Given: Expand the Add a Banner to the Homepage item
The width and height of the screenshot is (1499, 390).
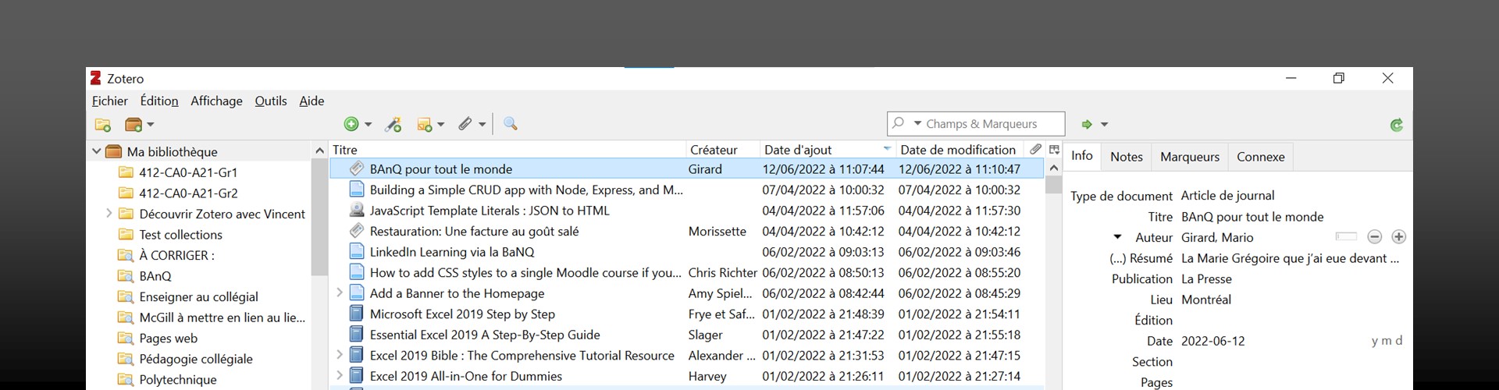Looking at the screenshot, I should click(x=339, y=292).
